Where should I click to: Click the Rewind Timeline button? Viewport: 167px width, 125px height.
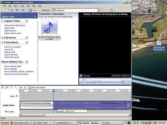[x=21, y=87]
